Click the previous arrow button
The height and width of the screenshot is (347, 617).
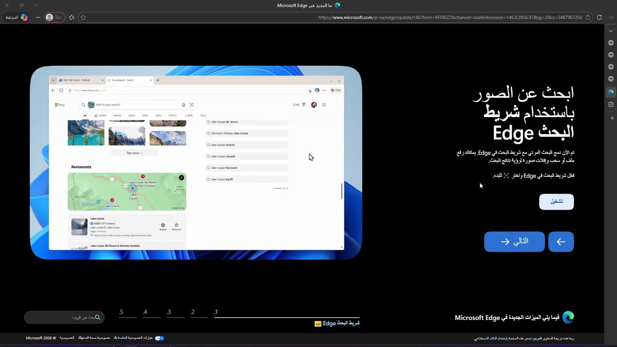[561, 241]
